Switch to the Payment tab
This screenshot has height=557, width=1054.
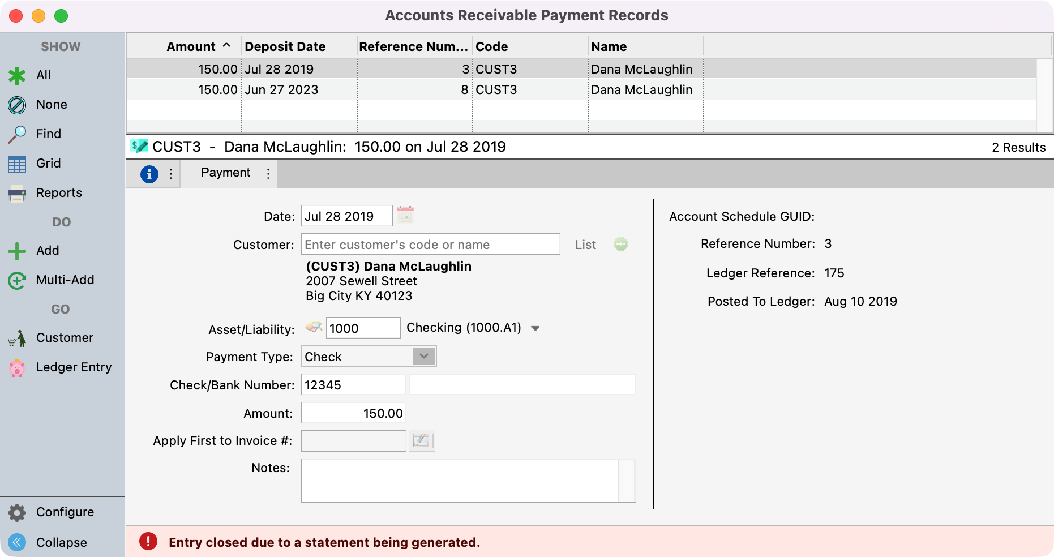pos(225,173)
